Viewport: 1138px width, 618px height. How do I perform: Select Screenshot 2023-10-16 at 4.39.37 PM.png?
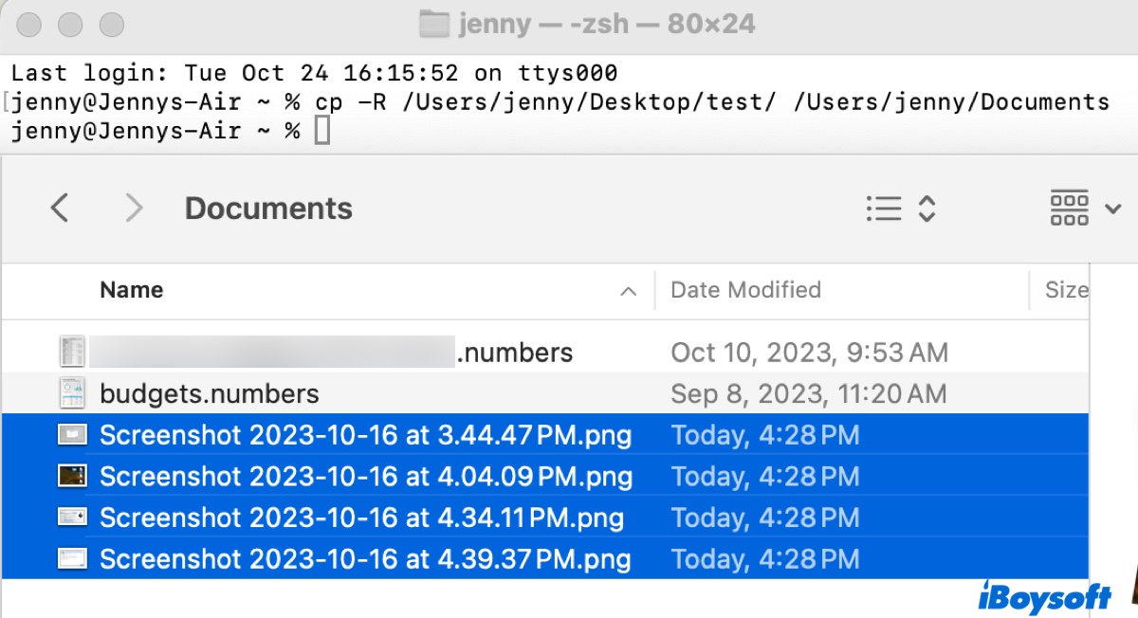(x=365, y=559)
